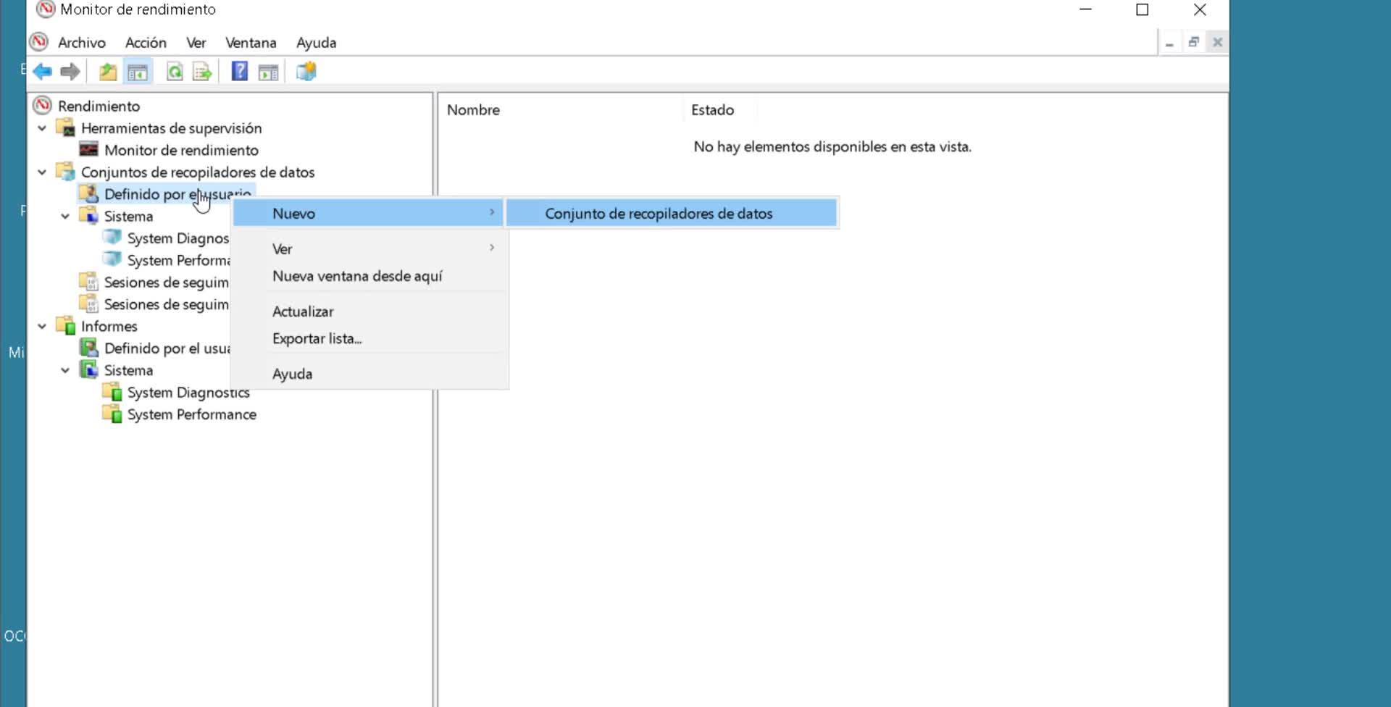This screenshot has height=707, width=1391.
Task: Select Nuevo in the context menu
Action: coord(368,213)
